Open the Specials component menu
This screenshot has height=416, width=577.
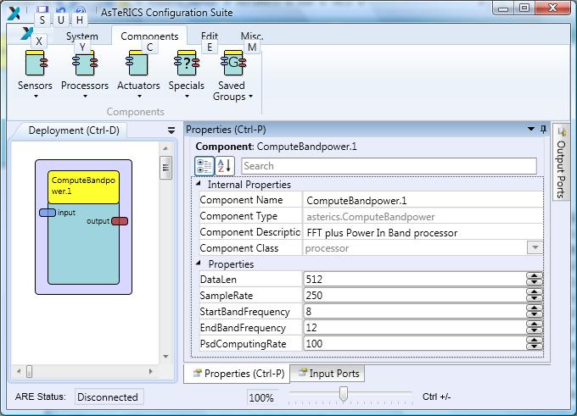(x=186, y=75)
